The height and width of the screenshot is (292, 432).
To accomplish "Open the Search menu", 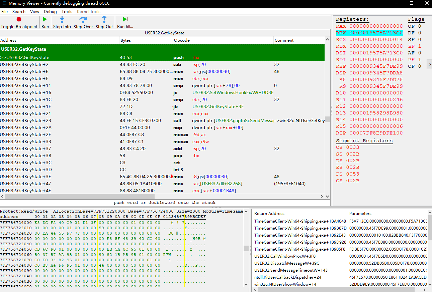I will [x=19, y=12].
